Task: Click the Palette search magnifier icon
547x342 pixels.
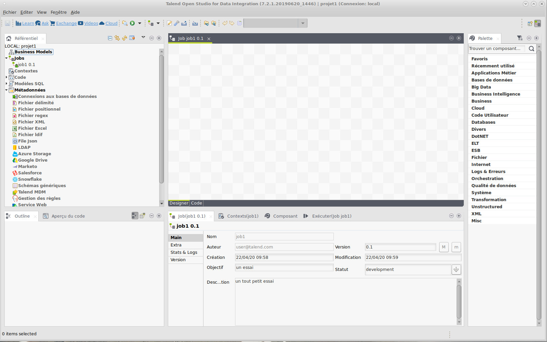Action: [x=531, y=49]
